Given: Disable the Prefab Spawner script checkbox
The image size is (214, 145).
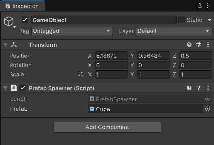Looking at the screenshot, I should (x=23, y=88).
